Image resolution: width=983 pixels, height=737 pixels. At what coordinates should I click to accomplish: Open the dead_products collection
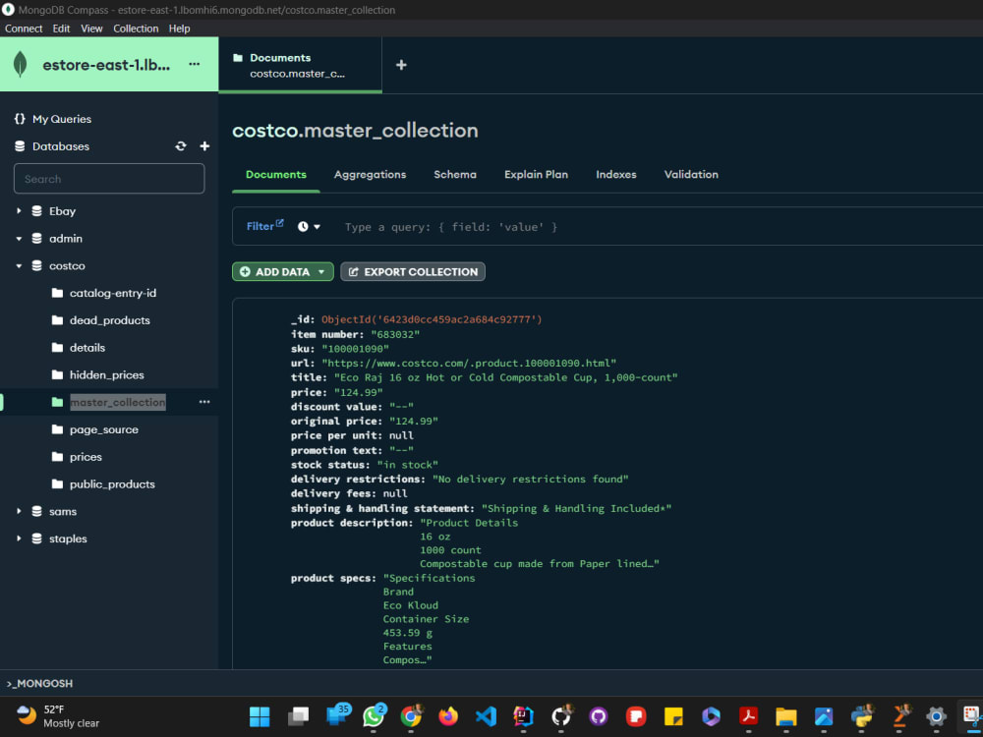[110, 320]
